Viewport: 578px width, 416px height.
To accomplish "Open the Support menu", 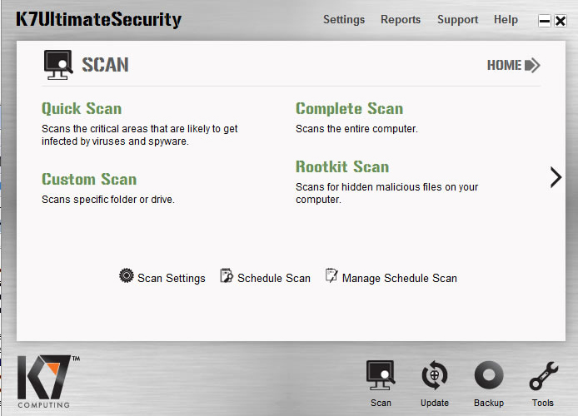I will click(x=457, y=20).
